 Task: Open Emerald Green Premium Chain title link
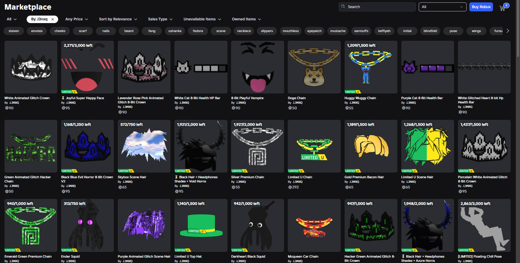point(28,256)
